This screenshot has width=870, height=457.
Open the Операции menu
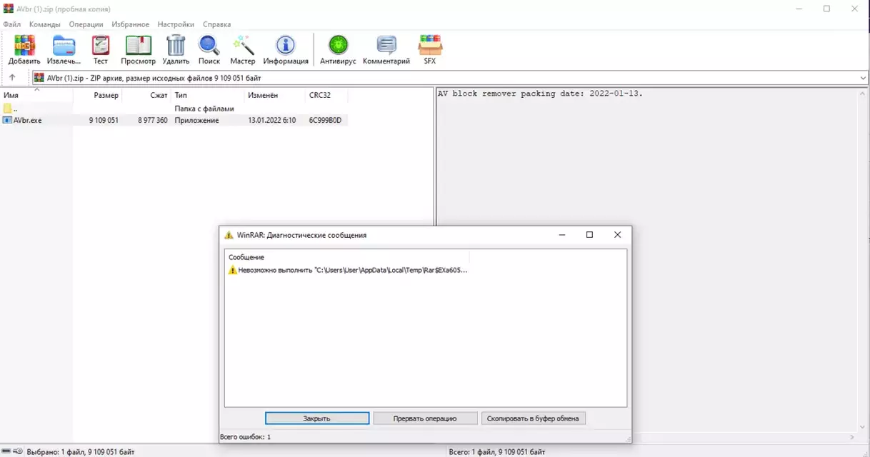[x=86, y=24]
